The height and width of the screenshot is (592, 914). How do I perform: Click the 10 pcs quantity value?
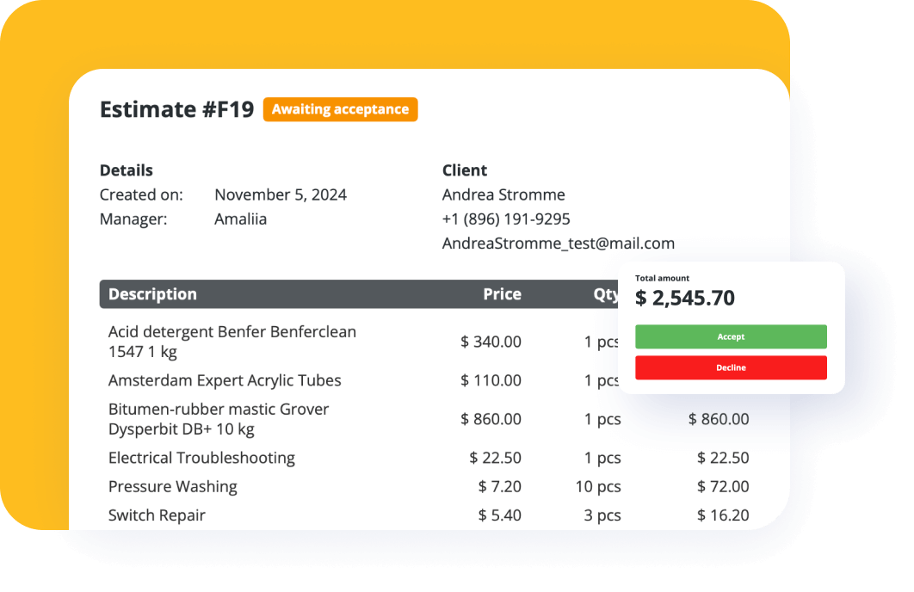point(598,486)
